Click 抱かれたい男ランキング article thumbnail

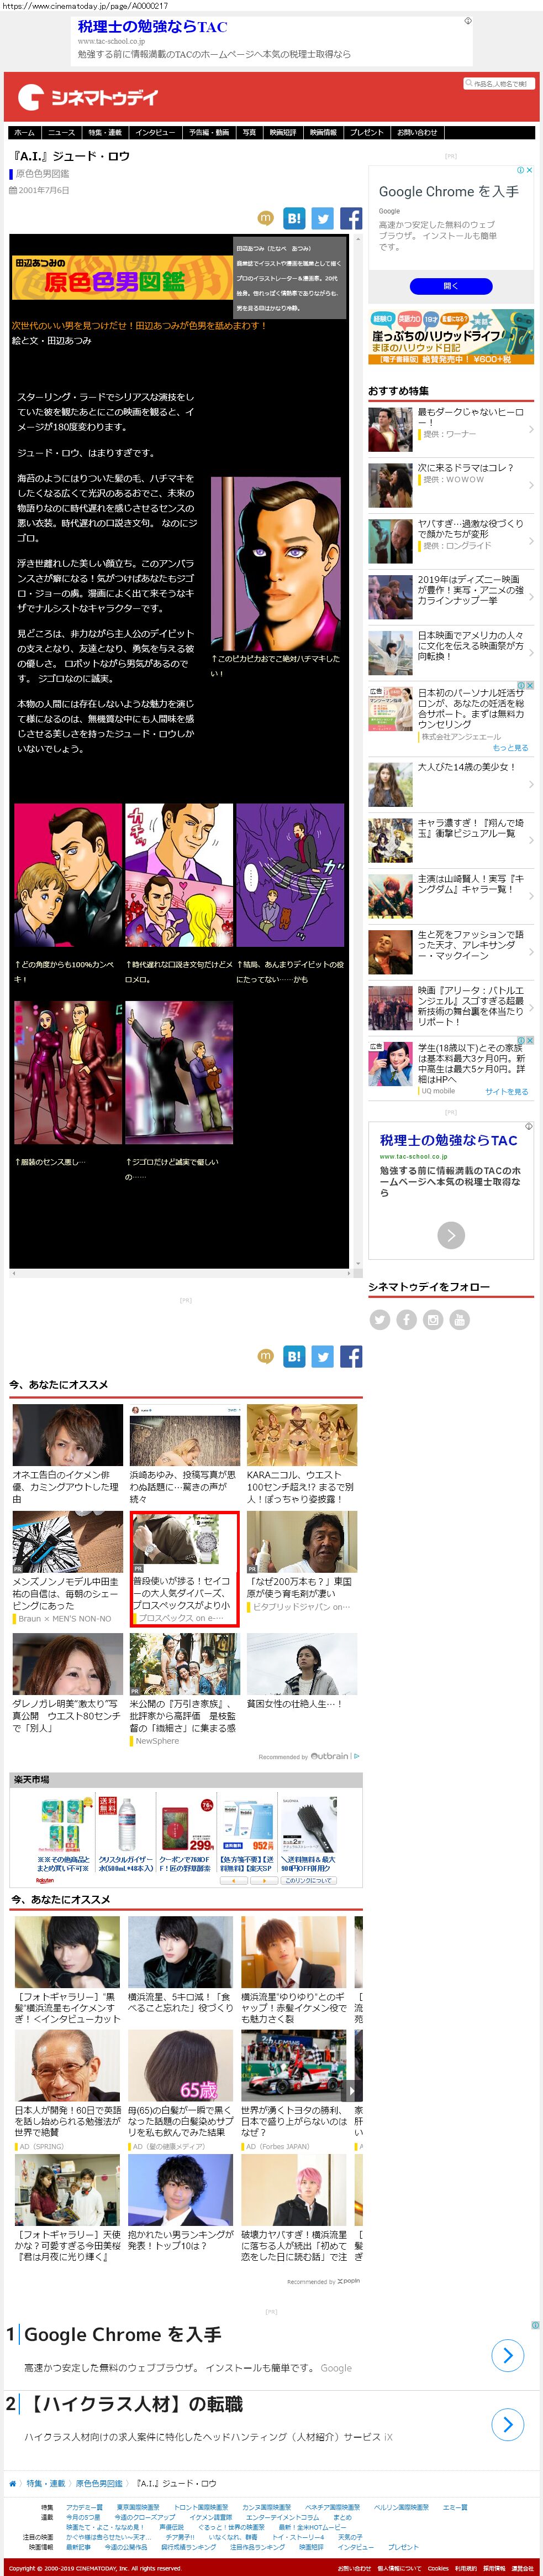[180, 2190]
